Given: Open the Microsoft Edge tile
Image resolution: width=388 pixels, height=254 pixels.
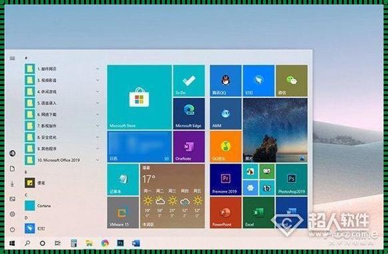Looking at the screenshot, I should click(189, 113).
